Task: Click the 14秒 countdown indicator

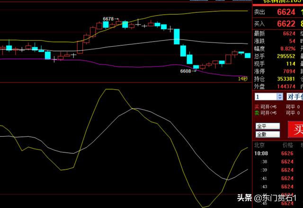Action: pos(242,79)
